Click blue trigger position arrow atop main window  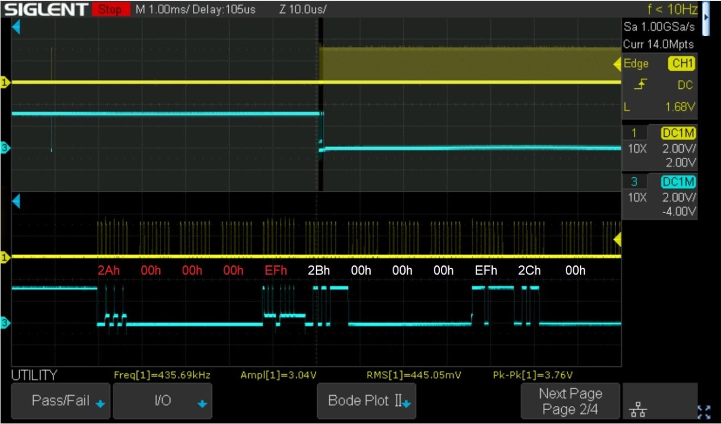pos(16,28)
